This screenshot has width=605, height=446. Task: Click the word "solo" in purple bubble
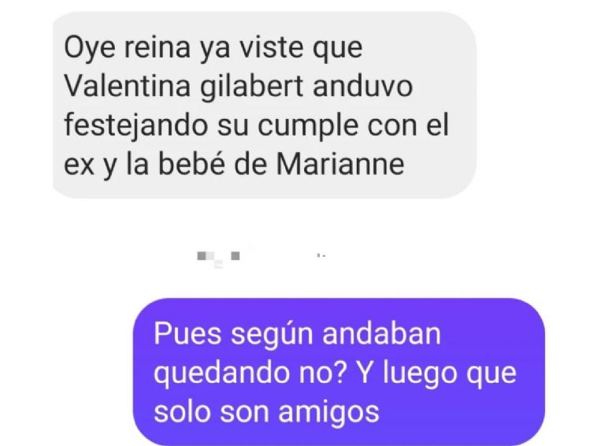[182, 412]
